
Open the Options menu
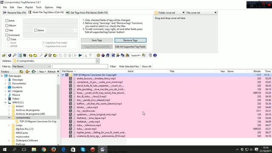pos(49,7)
